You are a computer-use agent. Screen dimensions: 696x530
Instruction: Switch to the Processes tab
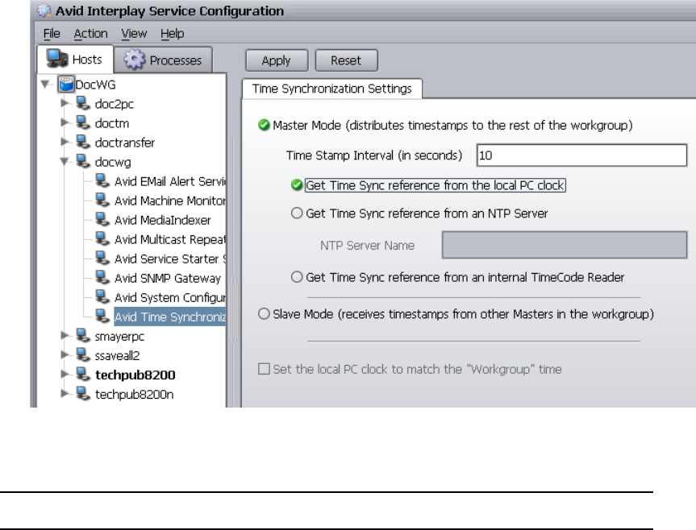[163, 60]
